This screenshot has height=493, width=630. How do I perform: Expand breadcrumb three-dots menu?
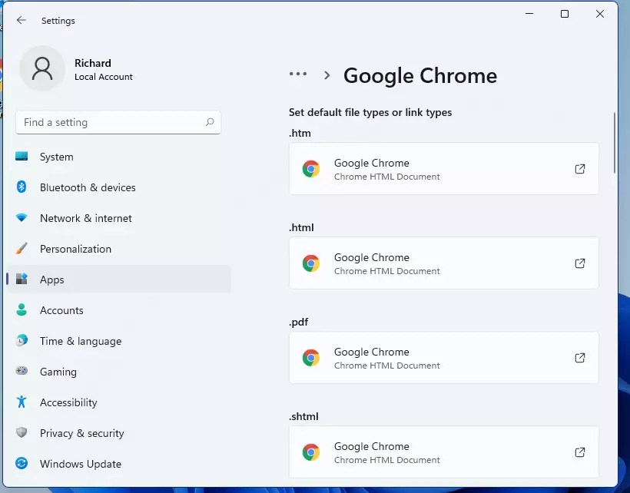tap(298, 74)
